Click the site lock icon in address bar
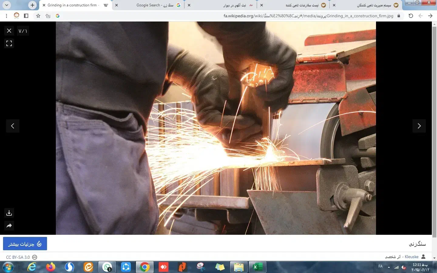 click(x=399, y=16)
